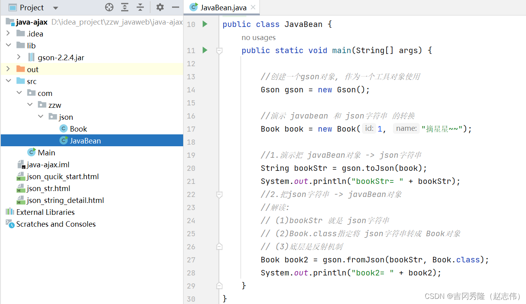Run class JavaBean via line 10 gutter arrow

tap(205, 24)
